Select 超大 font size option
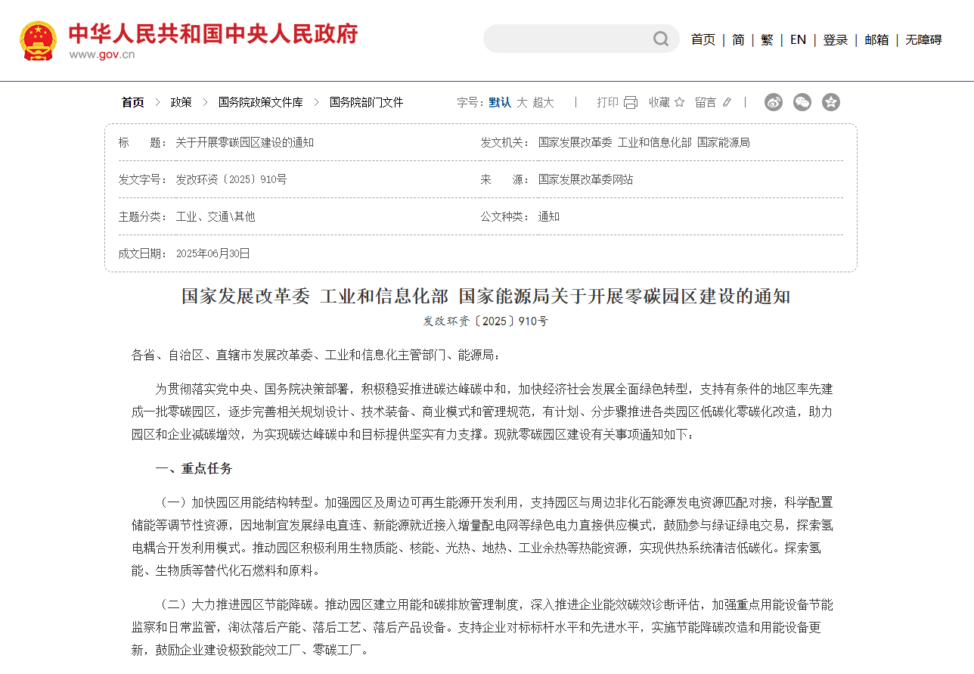Image resolution: width=974 pixels, height=674 pixels. click(x=543, y=102)
